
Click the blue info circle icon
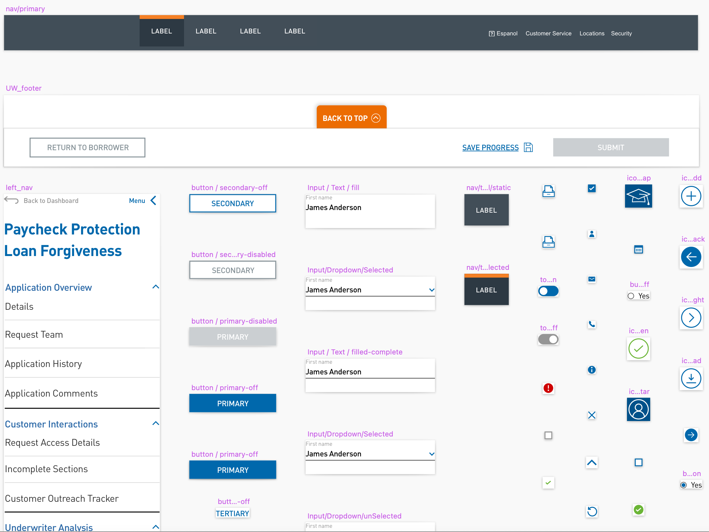pos(592,370)
